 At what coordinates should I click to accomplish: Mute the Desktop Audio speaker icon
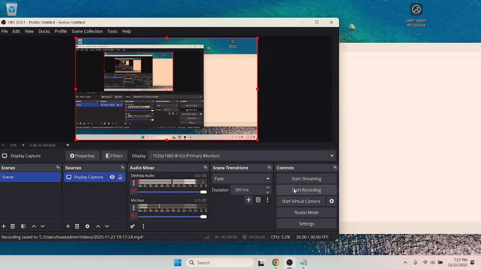[134, 192]
